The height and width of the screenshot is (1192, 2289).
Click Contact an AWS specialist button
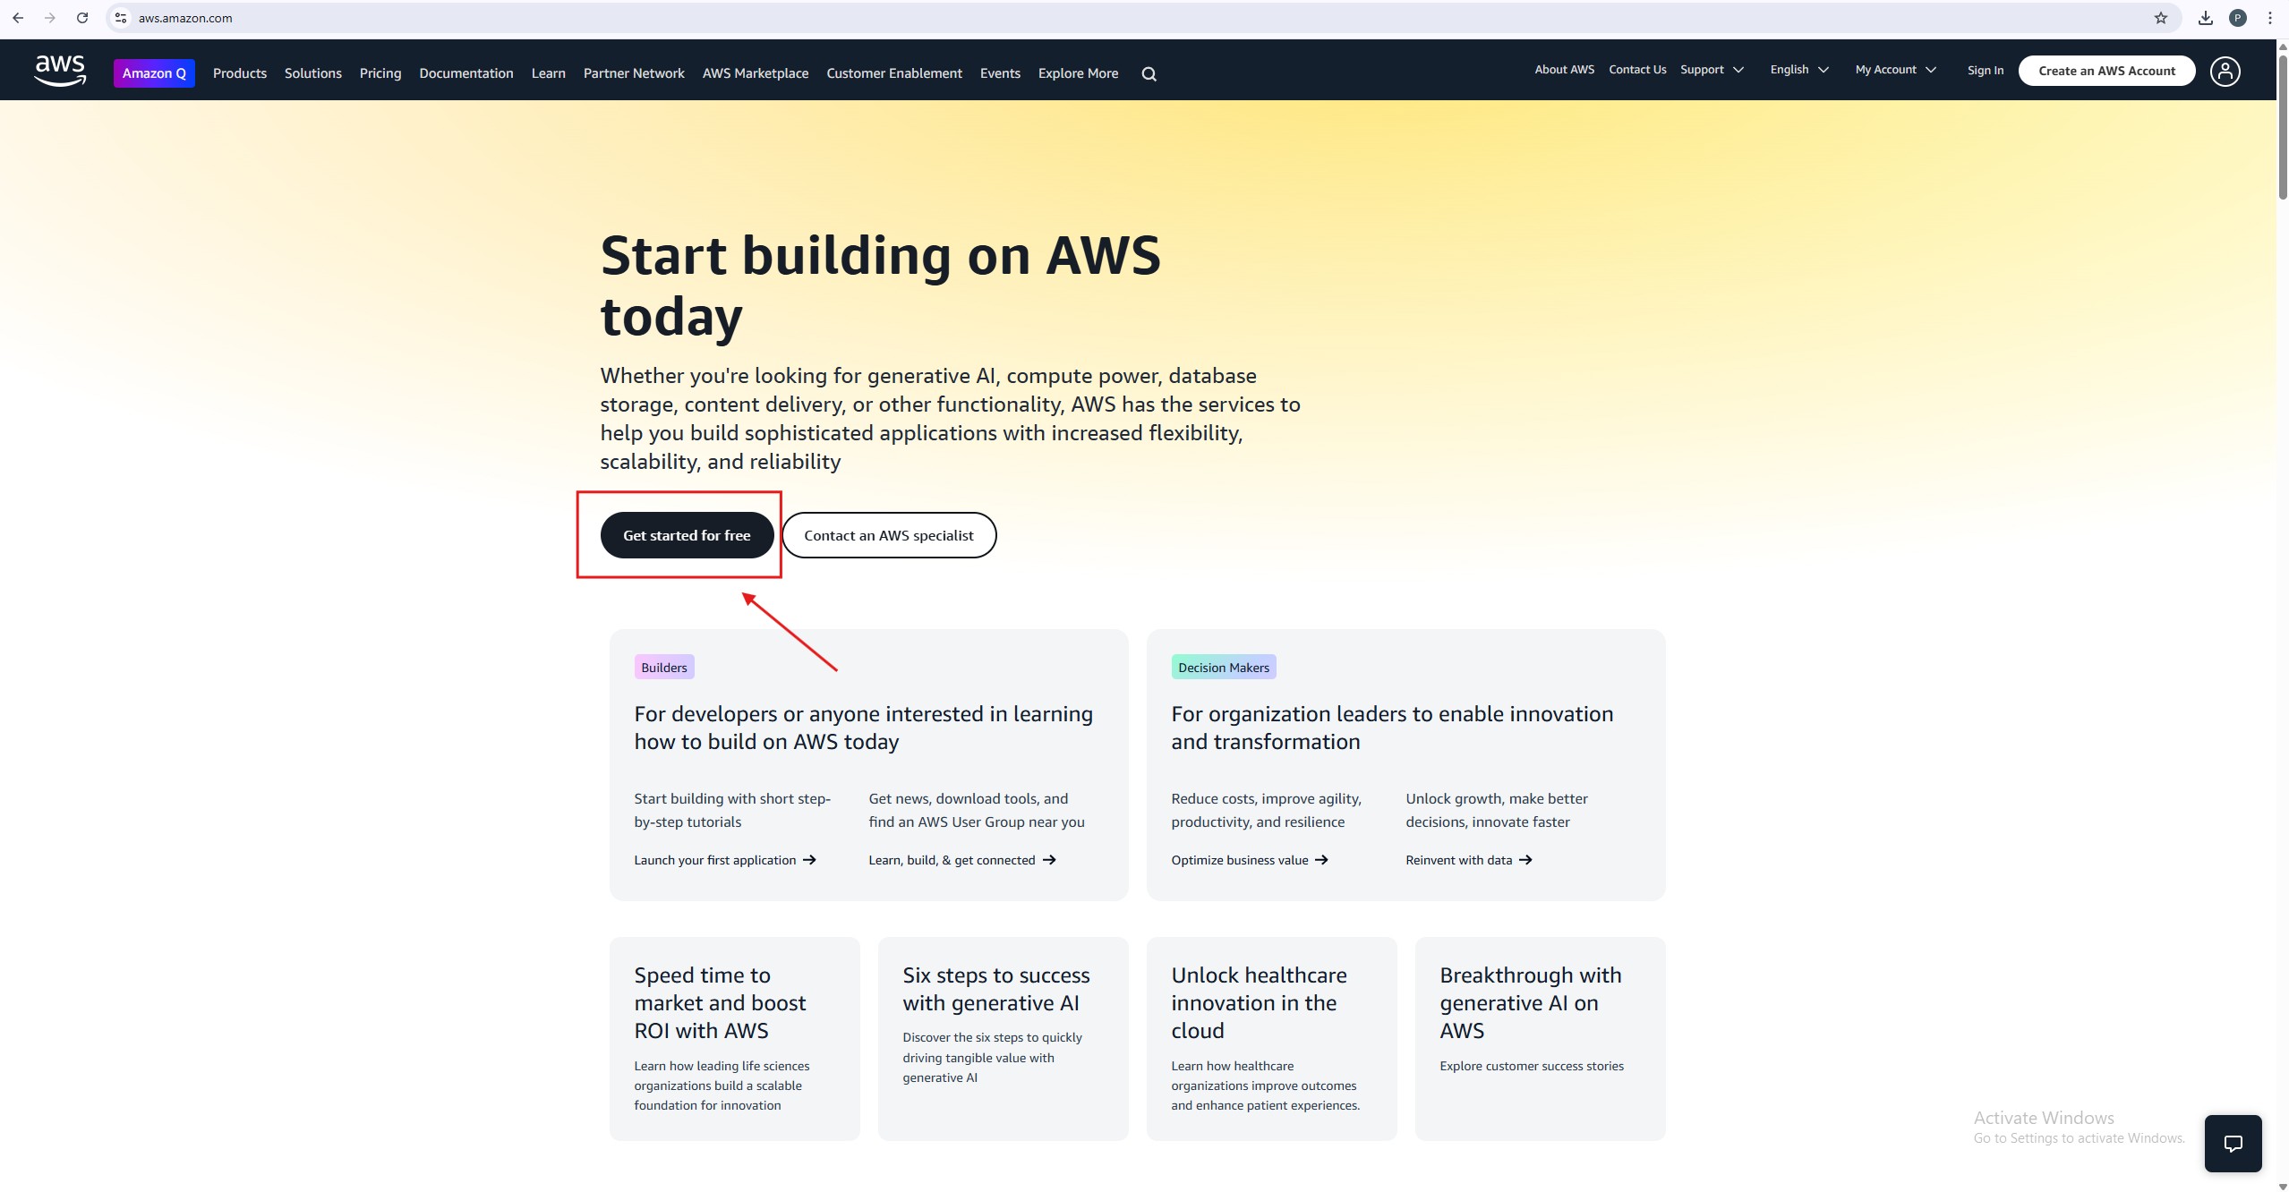888,535
